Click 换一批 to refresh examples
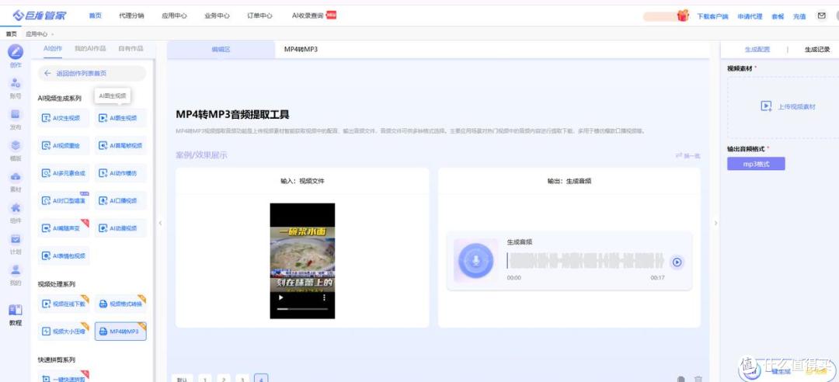The image size is (839, 382). tap(688, 156)
